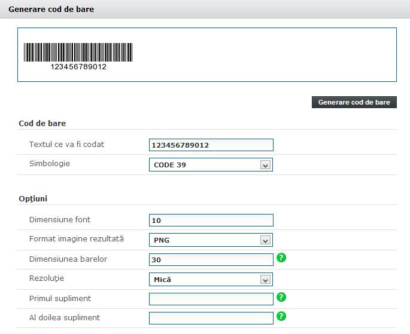The image size is (410, 334).
Task: Open the Format imagine rezultată dropdown
Action: coord(211,240)
